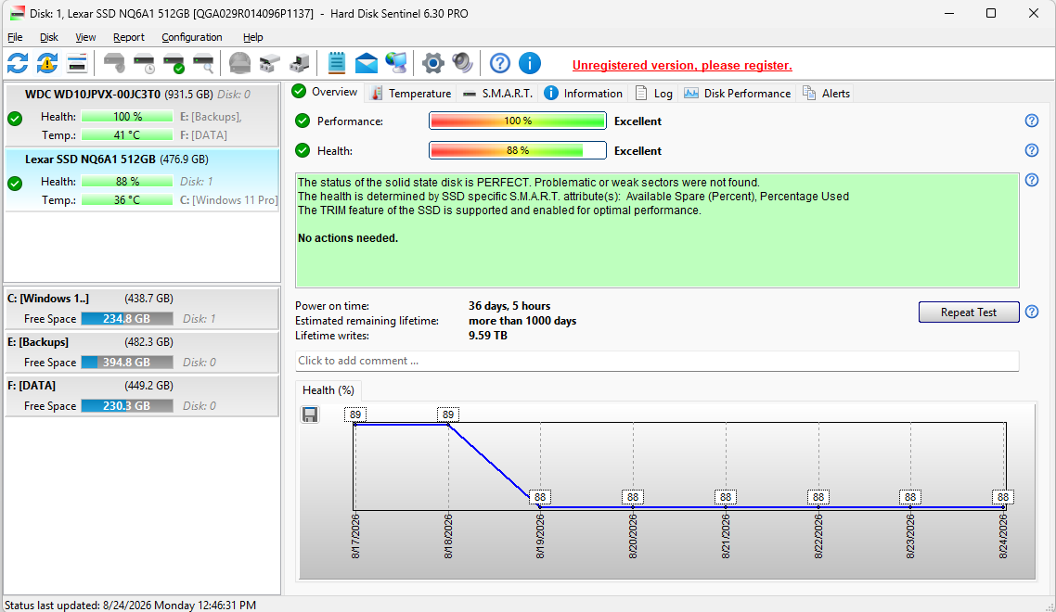Switch to the Disk Performance tab
Image resolution: width=1056 pixels, height=612 pixels.
click(x=737, y=93)
